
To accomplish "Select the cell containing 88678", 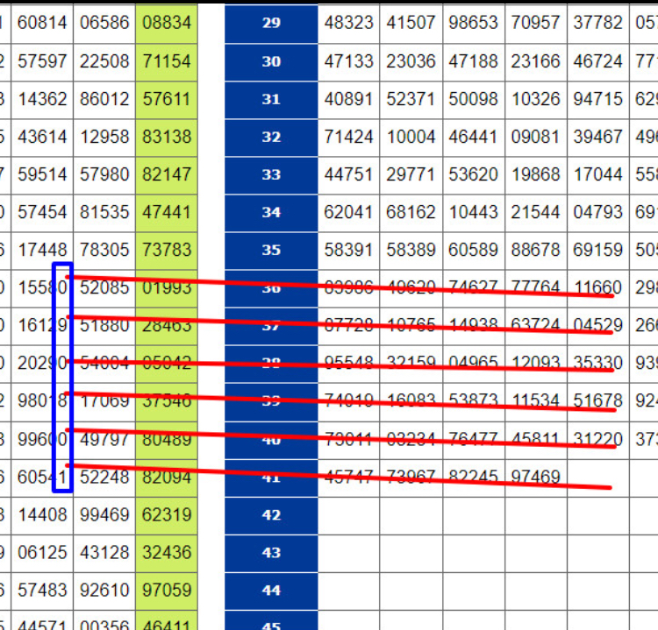I will [535, 250].
